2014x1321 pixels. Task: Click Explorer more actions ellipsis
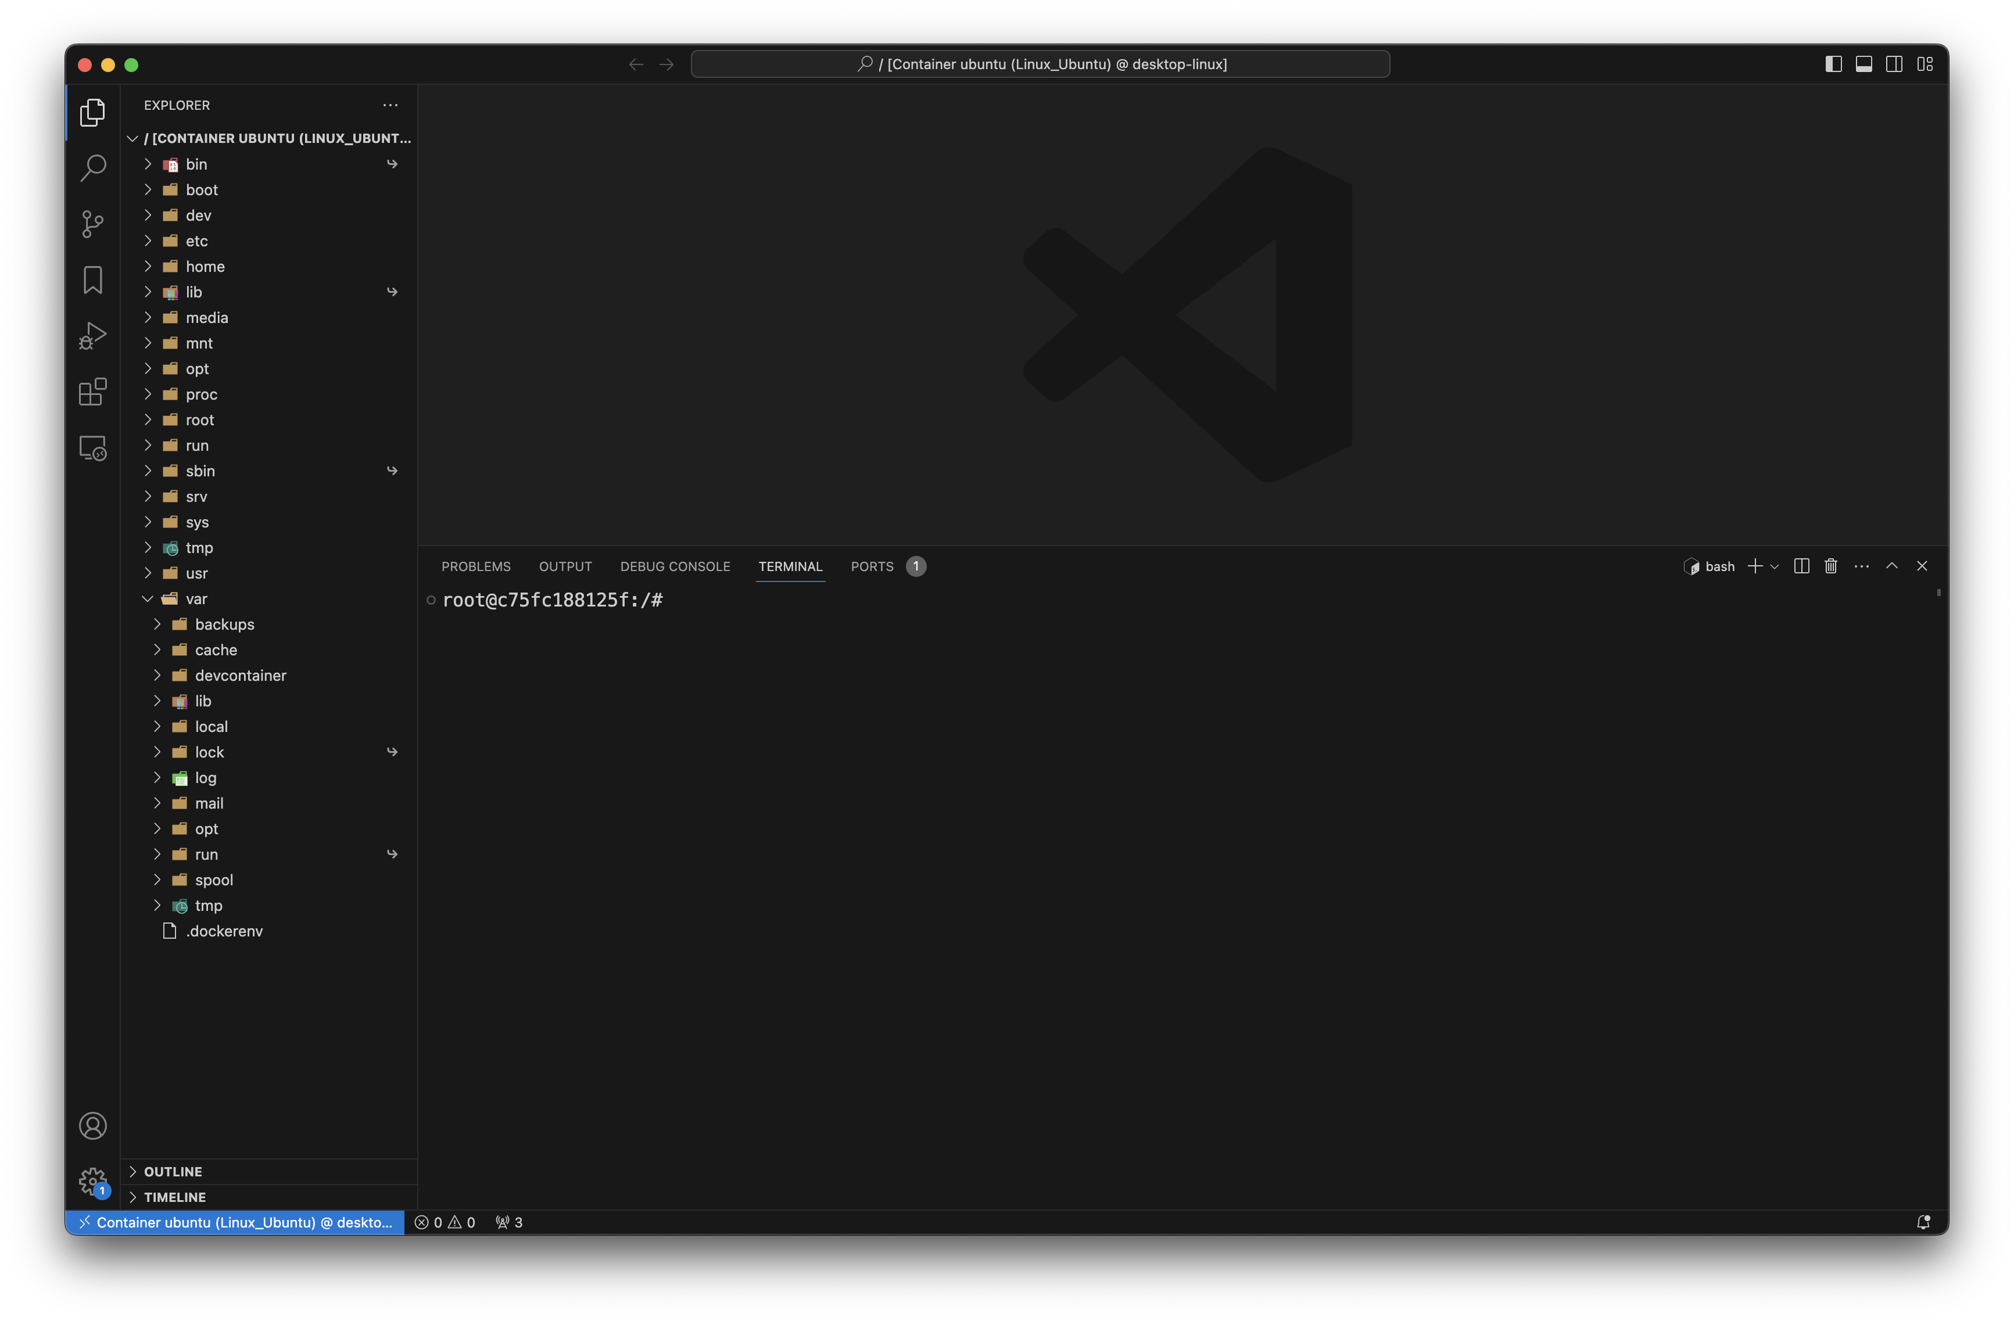click(x=390, y=105)
